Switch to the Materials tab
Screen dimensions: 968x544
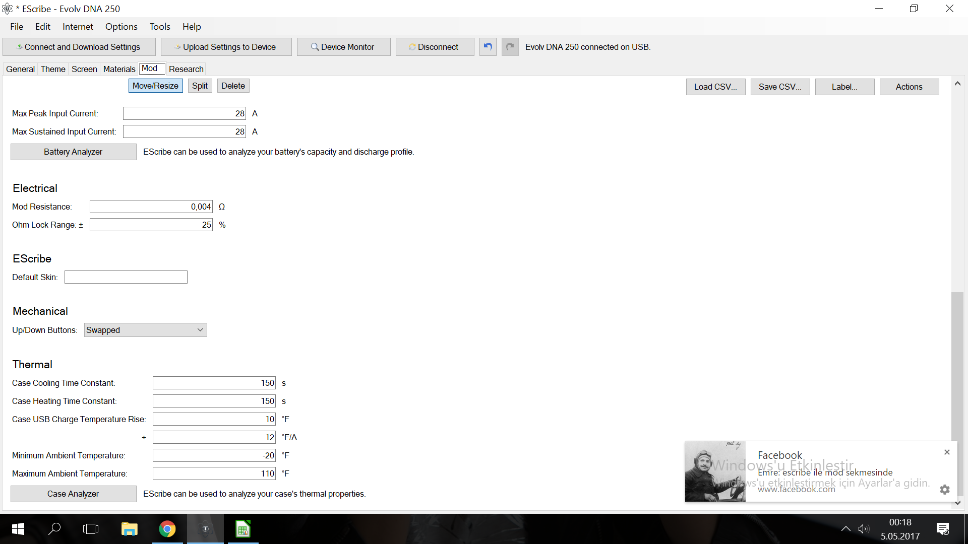coord(119,69)
